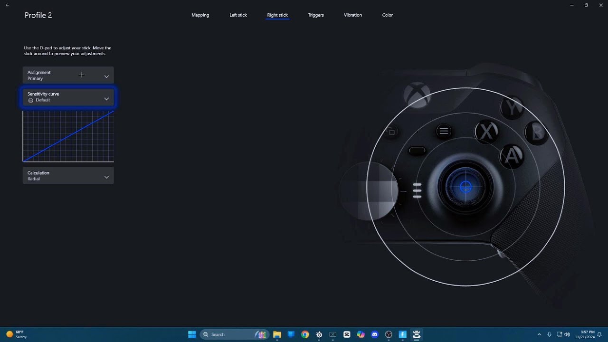This screenshot has width=608, height=342.
Task: Click the sensitivity curve graph
Action: 68,136
